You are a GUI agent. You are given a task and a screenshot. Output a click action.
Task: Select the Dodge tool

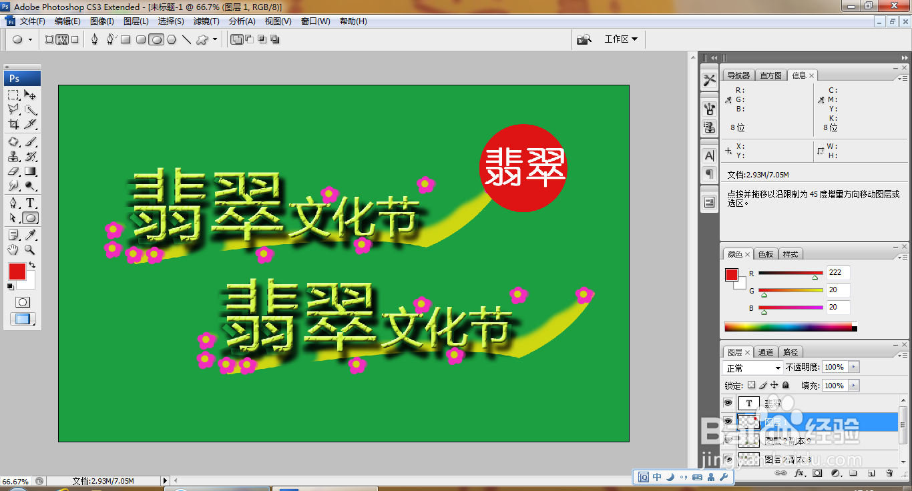pos(31,185)
